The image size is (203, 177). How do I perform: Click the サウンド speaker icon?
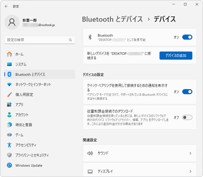(x=90, y=153)
